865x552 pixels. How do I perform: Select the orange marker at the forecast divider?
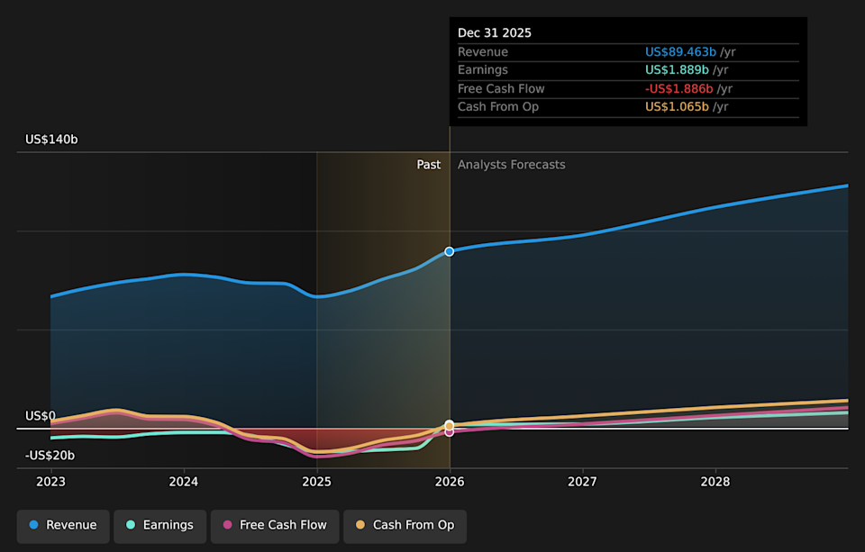449,424
